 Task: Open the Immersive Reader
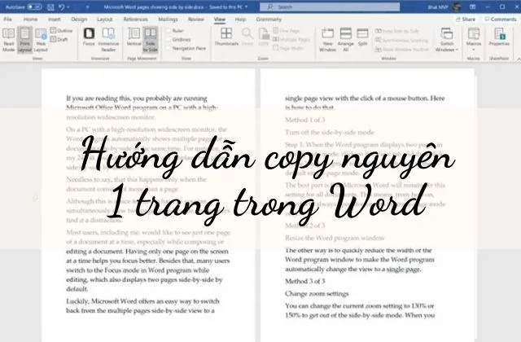coord(108,40)
